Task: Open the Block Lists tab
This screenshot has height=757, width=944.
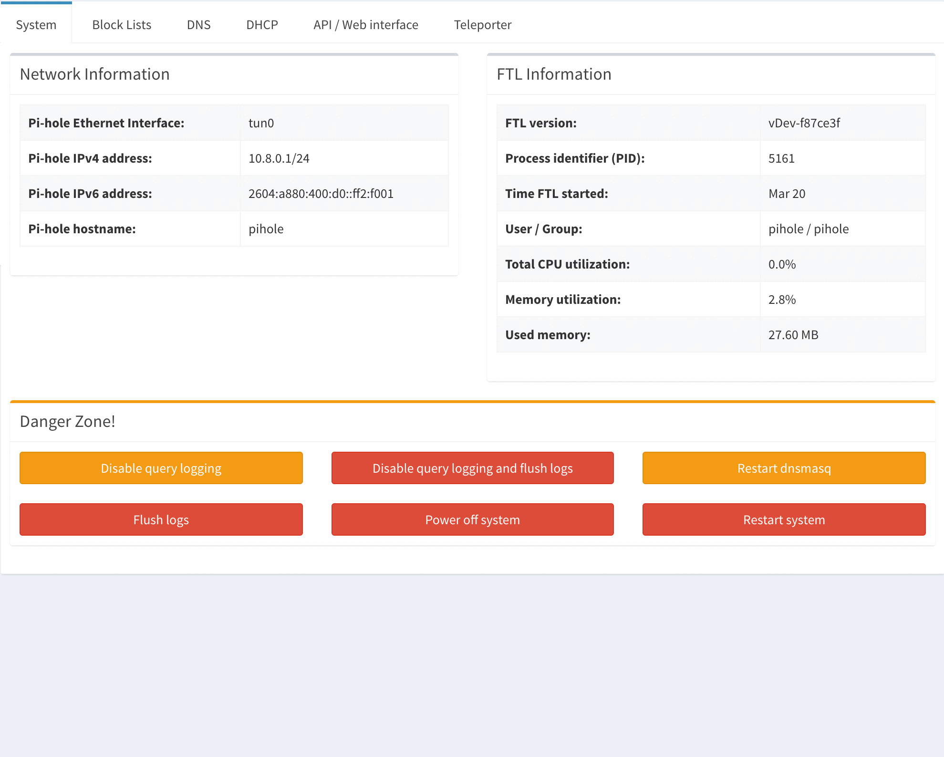Action: coord(121,25)
